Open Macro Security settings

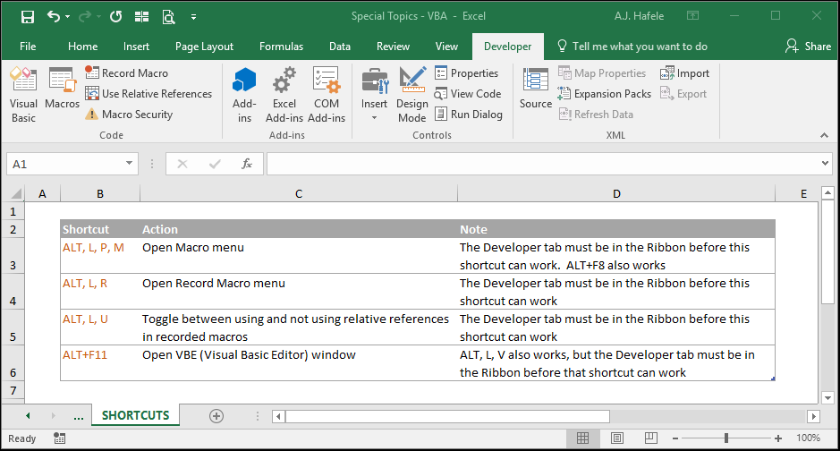pos(129,114)
